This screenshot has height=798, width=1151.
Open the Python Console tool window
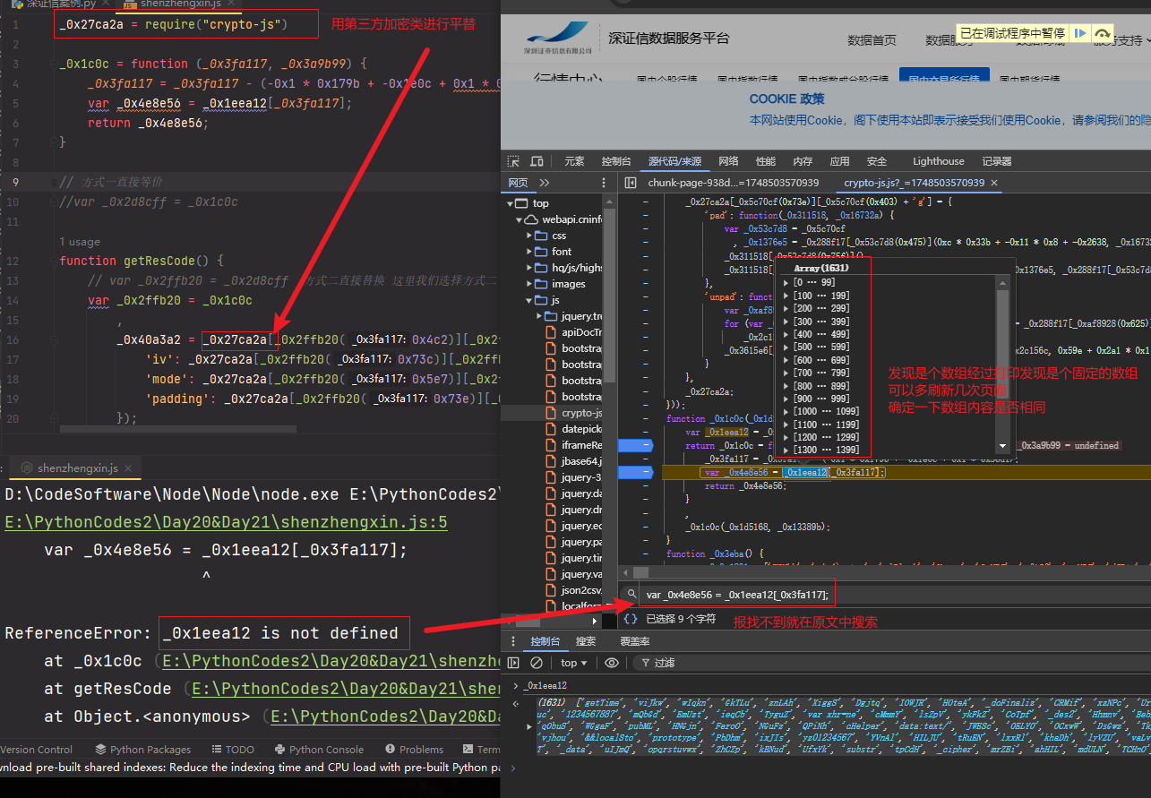(320, 750)
